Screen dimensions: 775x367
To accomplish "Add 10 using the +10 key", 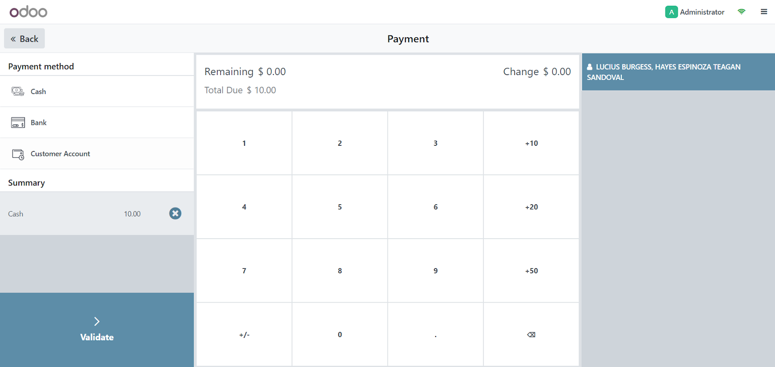I will coord(531,143).
